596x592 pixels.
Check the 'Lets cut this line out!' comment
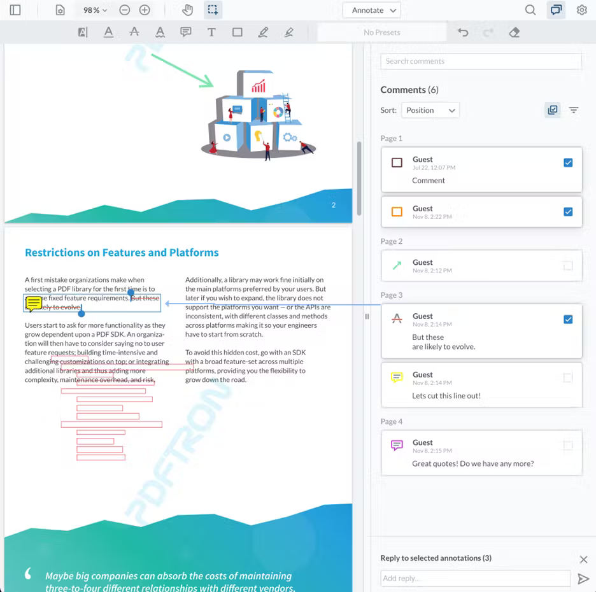pyautogui.click(x=567, y=377)
